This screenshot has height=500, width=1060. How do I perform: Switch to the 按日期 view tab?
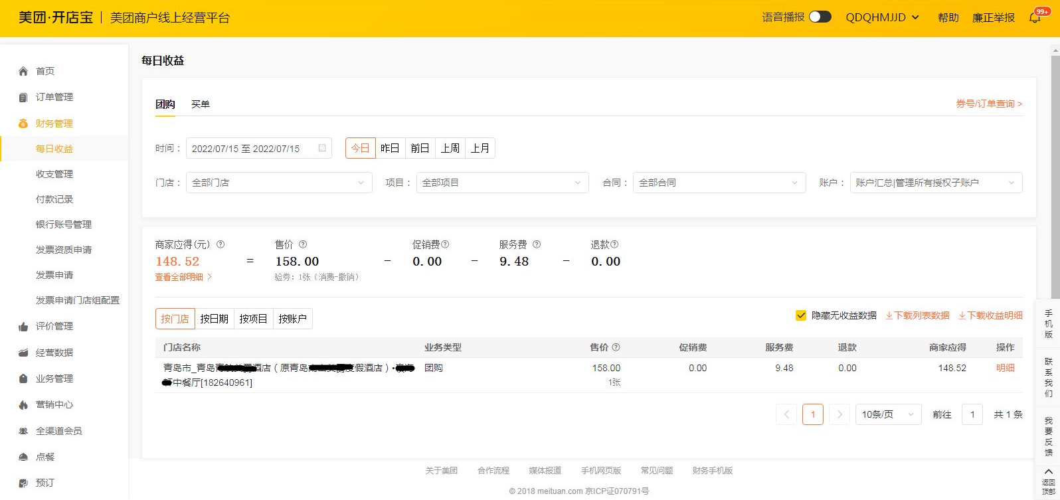coord(215,319)
